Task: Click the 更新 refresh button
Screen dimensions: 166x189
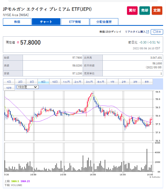Action: (x=157, y=32)
